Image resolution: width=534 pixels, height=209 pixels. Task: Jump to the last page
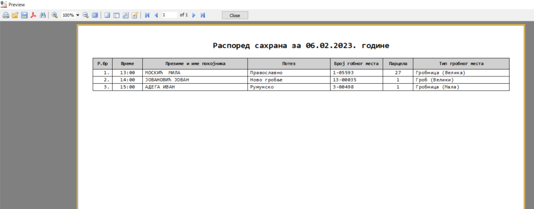pos(203,15)
